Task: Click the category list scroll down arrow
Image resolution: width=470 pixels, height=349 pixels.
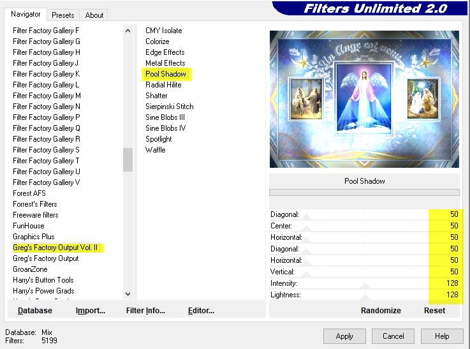Action: click(x=128, y=294)
